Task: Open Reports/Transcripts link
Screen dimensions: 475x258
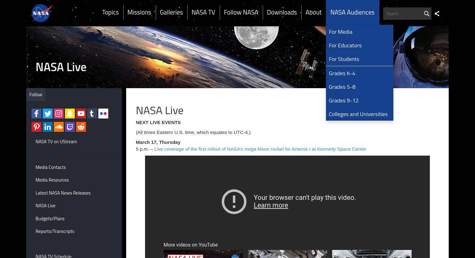Action: pyautogui.click(x=55, y=231)
